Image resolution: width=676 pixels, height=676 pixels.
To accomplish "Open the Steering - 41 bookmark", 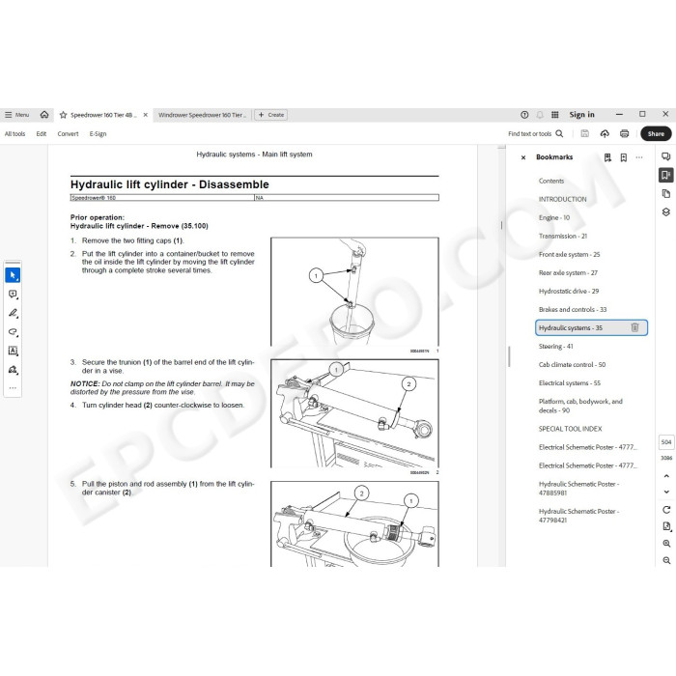I will (x=555, y=346).
